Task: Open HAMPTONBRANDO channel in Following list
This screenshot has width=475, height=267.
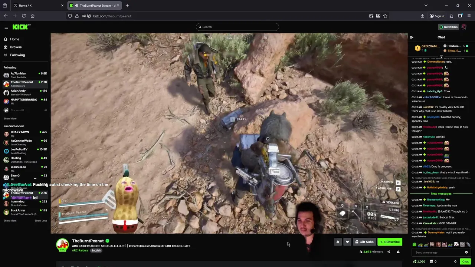Action: pos(25,101)
